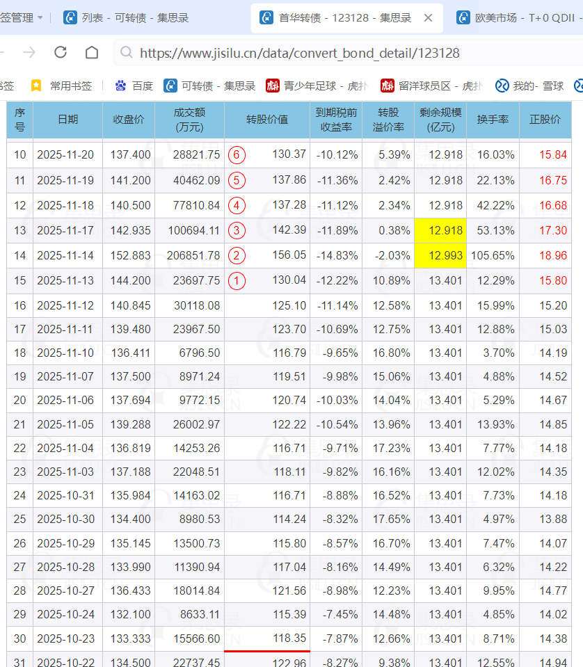Click the circled number 6 marker

click(x=237, y=154)
